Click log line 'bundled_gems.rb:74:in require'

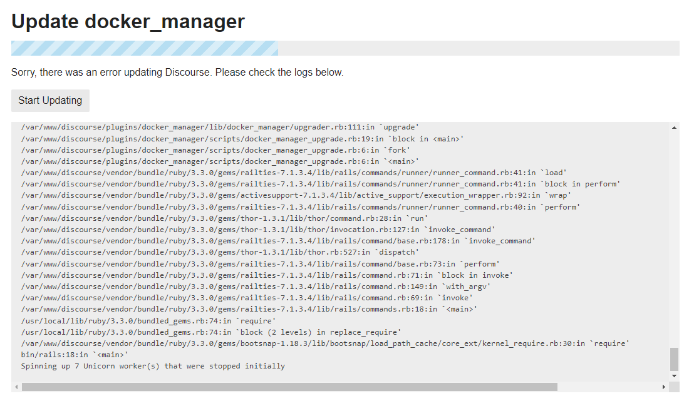(148, 321)
